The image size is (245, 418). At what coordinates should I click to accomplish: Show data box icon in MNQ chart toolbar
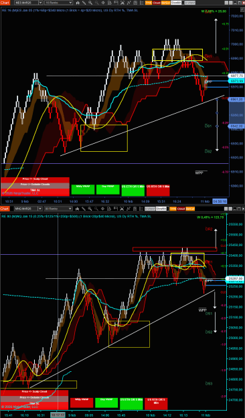coord(109,209)
